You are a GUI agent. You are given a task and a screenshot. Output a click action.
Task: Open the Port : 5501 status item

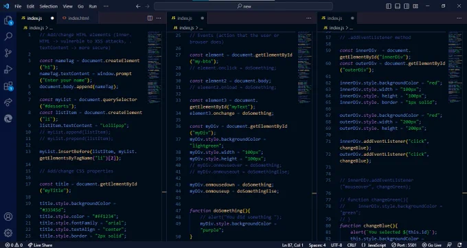(x=404, y=245)
